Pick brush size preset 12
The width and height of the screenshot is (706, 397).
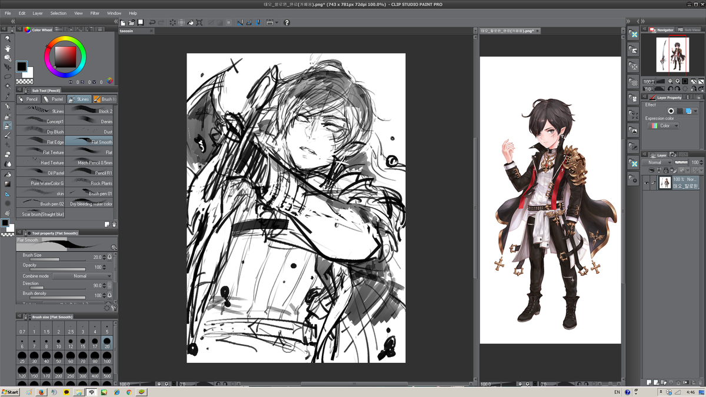coord(70,343)
